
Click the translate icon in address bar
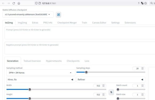tap(142, 3)
